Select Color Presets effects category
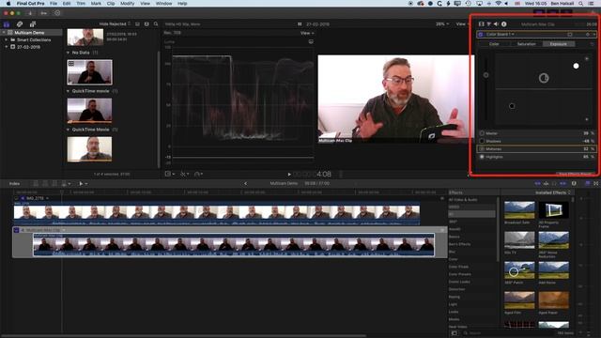Viewport: 601px width, 338px height. click(459, 274)
